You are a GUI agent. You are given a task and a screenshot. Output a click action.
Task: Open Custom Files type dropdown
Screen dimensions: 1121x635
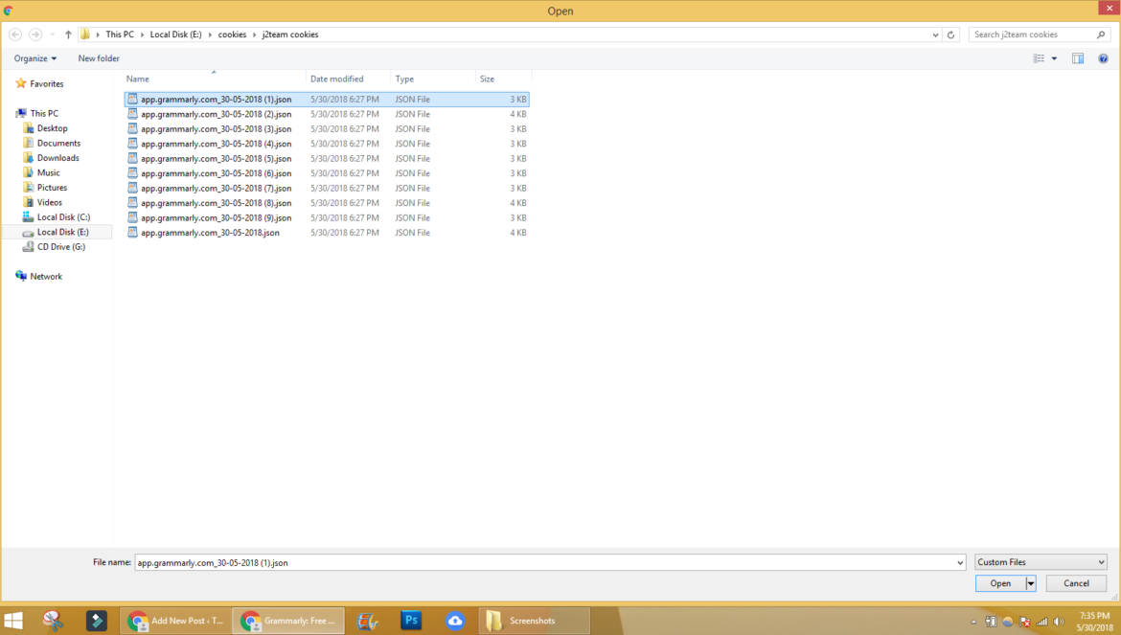[x=1041, y=562]
